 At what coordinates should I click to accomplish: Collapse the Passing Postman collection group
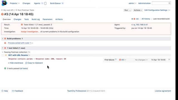(3, 52)
